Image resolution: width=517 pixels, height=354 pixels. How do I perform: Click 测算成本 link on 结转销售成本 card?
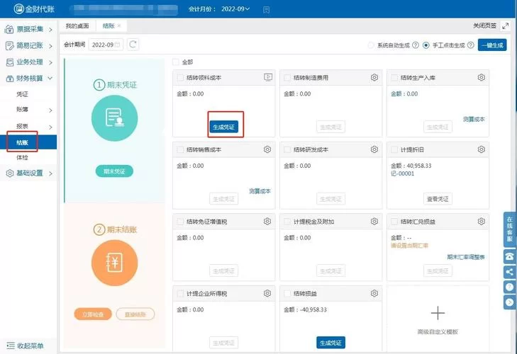260,191
